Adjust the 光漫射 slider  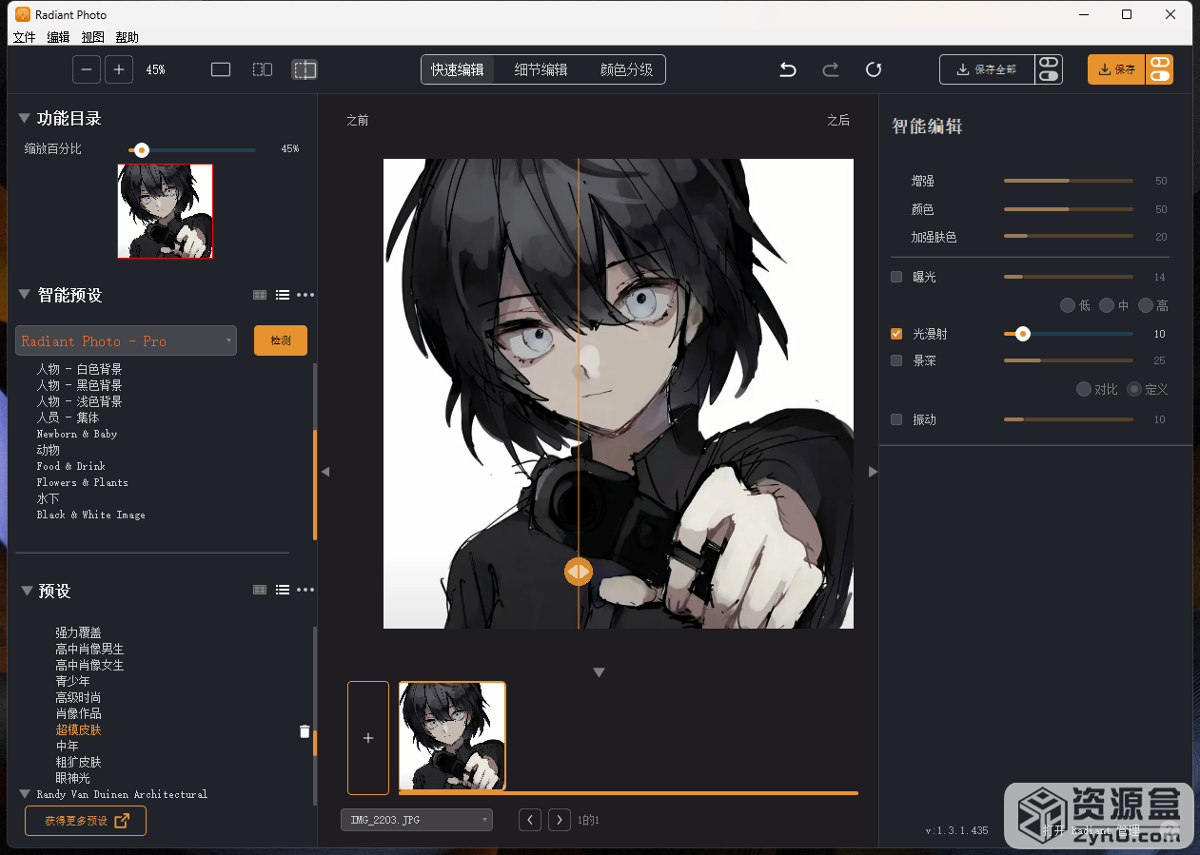click(1069, 334)
